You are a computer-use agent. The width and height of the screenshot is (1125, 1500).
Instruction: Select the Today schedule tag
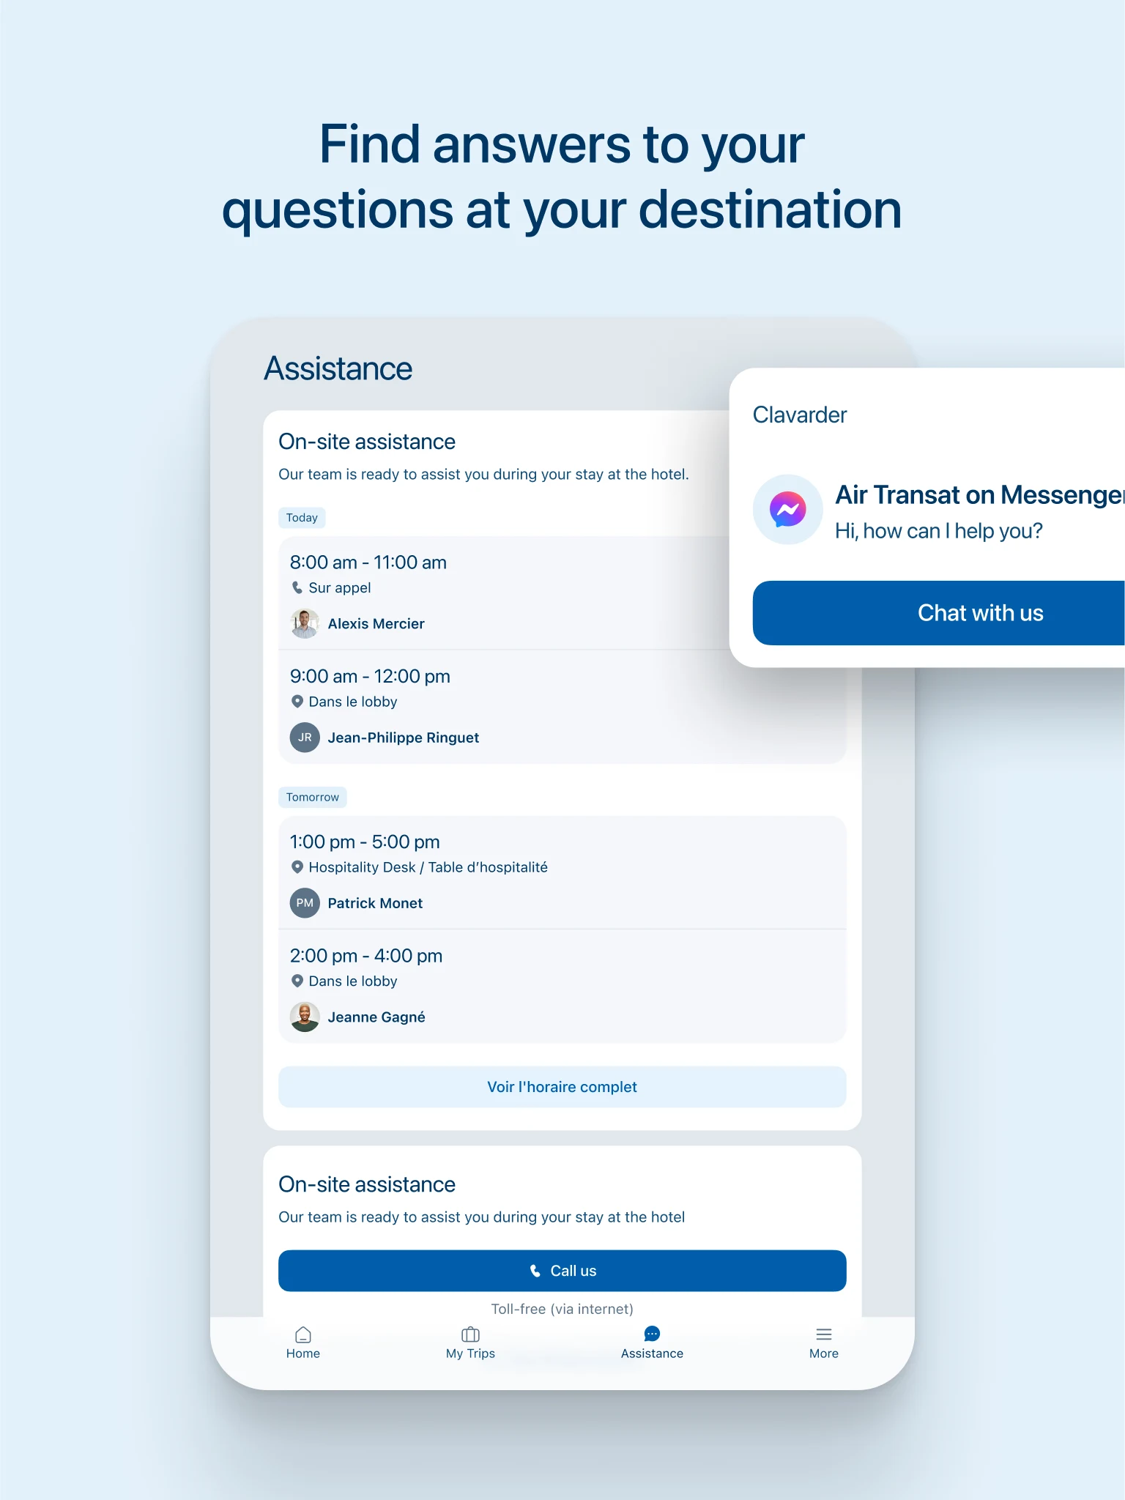coord(302,518)
